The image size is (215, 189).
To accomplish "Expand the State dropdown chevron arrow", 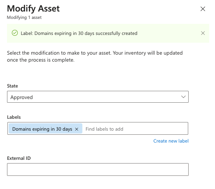I will pos(183,97).
